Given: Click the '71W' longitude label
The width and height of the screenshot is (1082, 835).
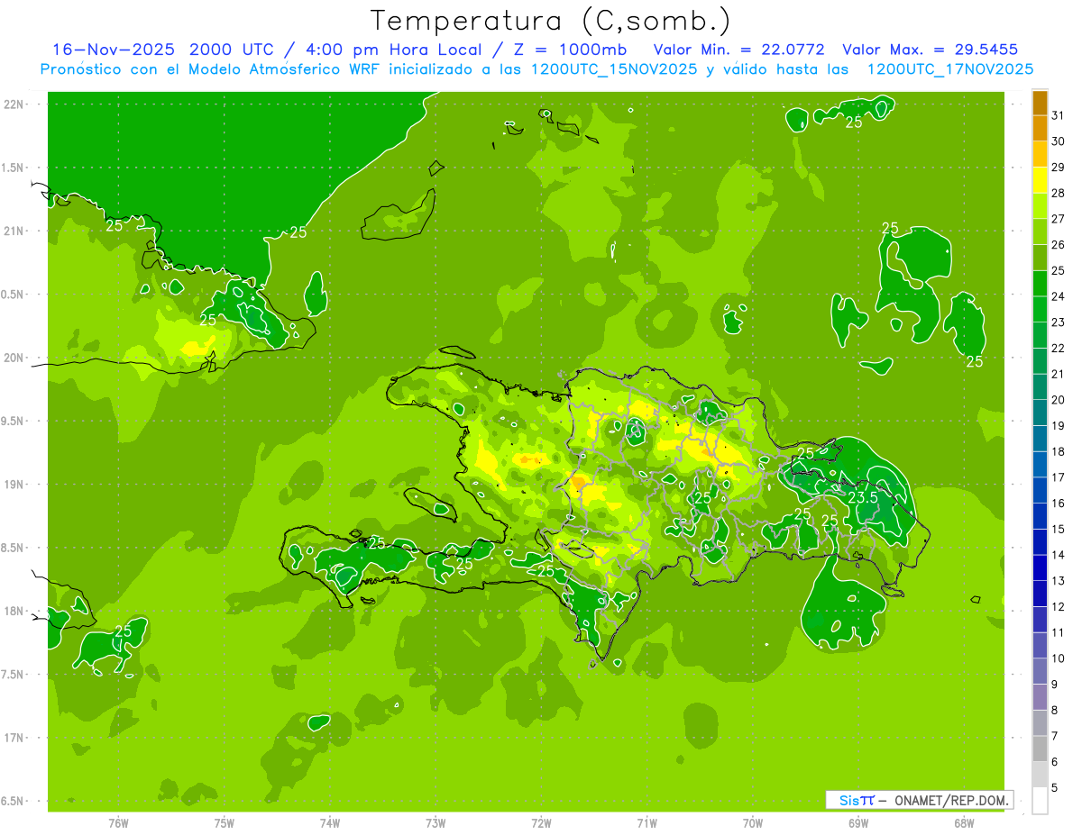Looking at the screenshot, I should pyautogui.click(x=646, y=822).
